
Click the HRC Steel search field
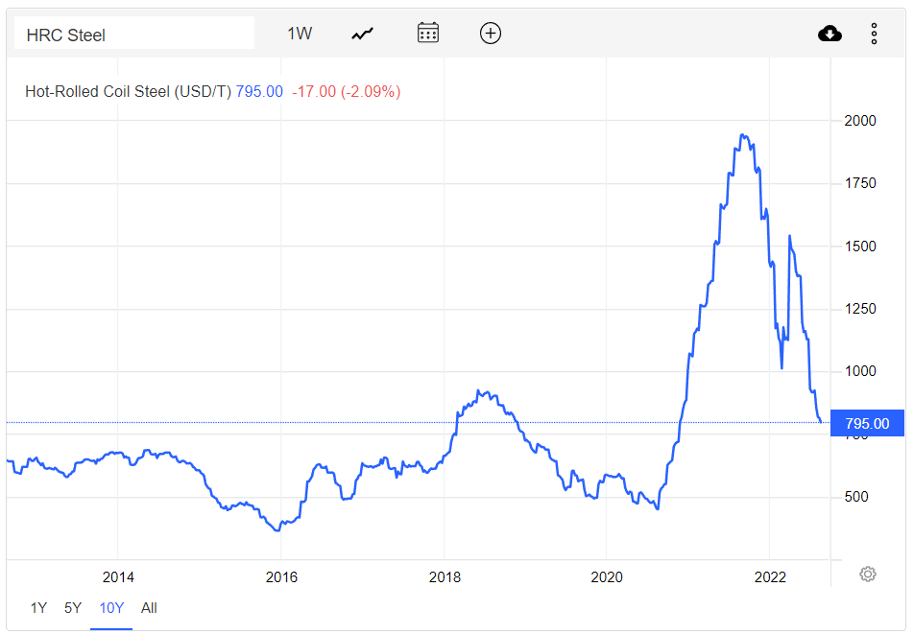(134, 34)
